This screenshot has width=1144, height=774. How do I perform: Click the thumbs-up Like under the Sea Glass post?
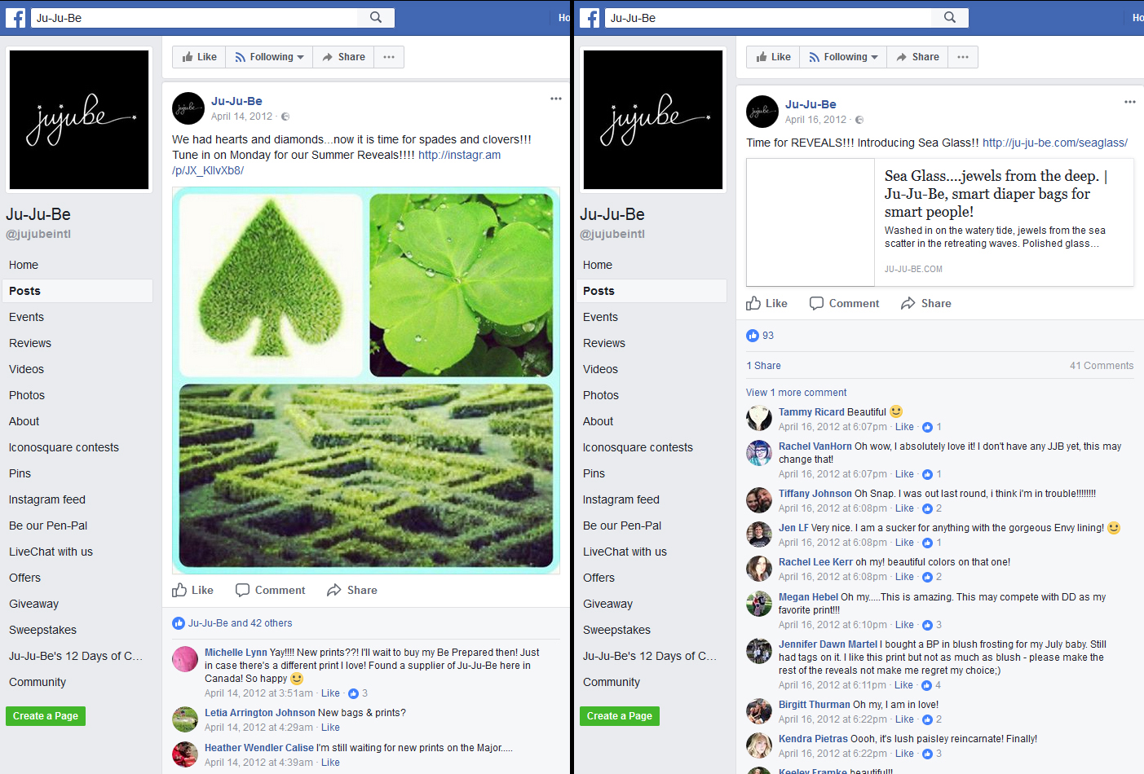point(766,303)
